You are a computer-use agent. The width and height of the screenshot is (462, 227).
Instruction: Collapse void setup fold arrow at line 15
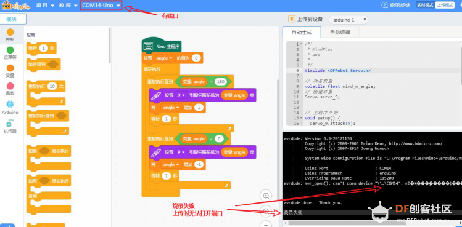tap(301, 118)
